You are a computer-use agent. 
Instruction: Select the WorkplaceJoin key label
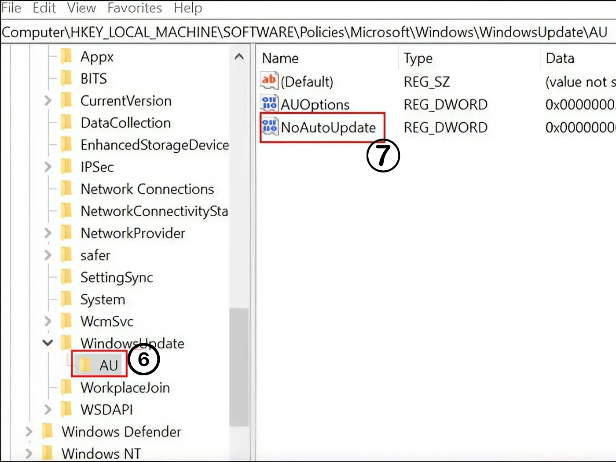coord(125,388)
